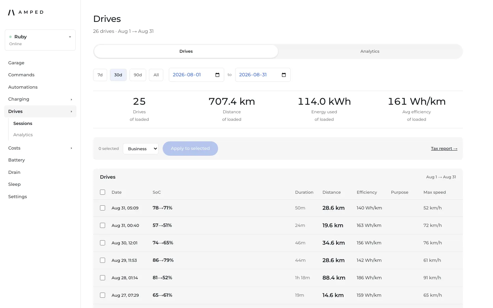The width and height of the screenshot is (493, 308).
Task: Click the Distance column header
Action: point(331,192)
